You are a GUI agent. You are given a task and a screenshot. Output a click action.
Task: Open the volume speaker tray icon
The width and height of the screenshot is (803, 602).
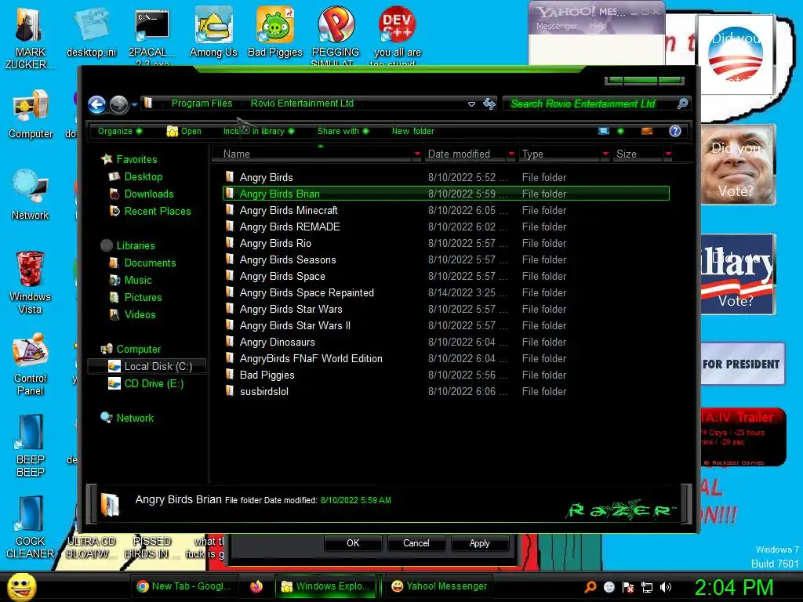coord(665,587)
